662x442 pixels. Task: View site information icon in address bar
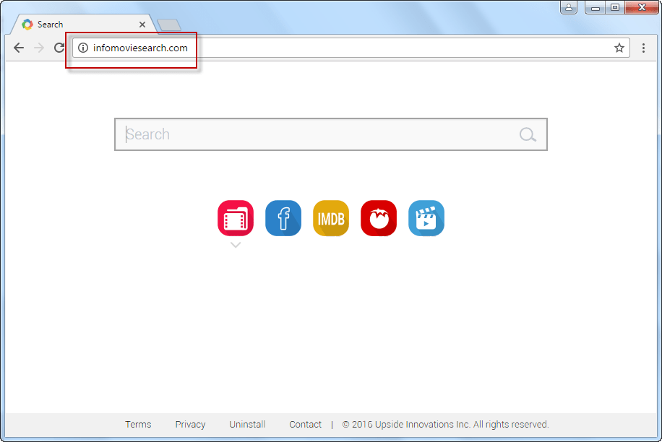(83, 48)
